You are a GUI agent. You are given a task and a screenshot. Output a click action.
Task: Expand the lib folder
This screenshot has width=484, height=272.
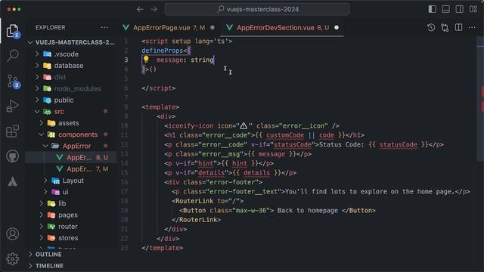(71, 203)
